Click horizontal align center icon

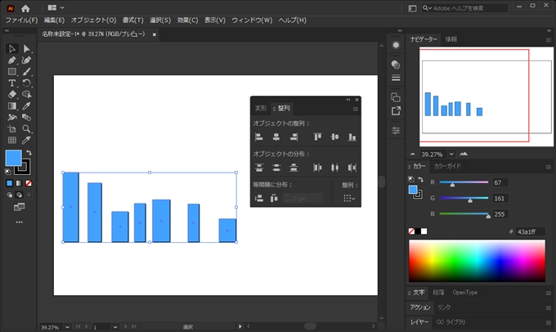[x=276, y=137]
